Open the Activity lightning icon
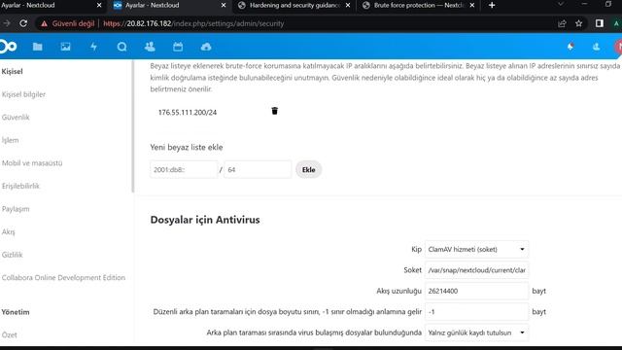622x350 pixels. [x=93, y=47]
